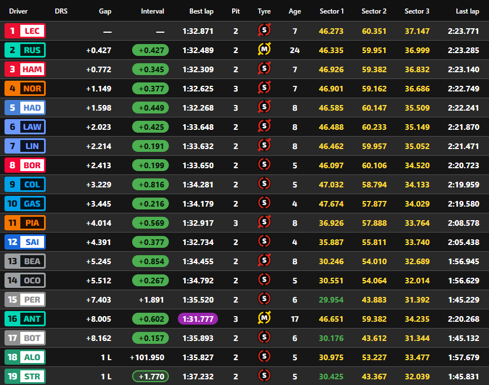This screenshot has height=385, width=489.
Task: Click the soft tyre icon in GAS row
Action: coord(264,203)
